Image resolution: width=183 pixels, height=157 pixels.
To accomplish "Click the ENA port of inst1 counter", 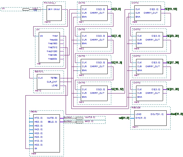I will point(84,17).
